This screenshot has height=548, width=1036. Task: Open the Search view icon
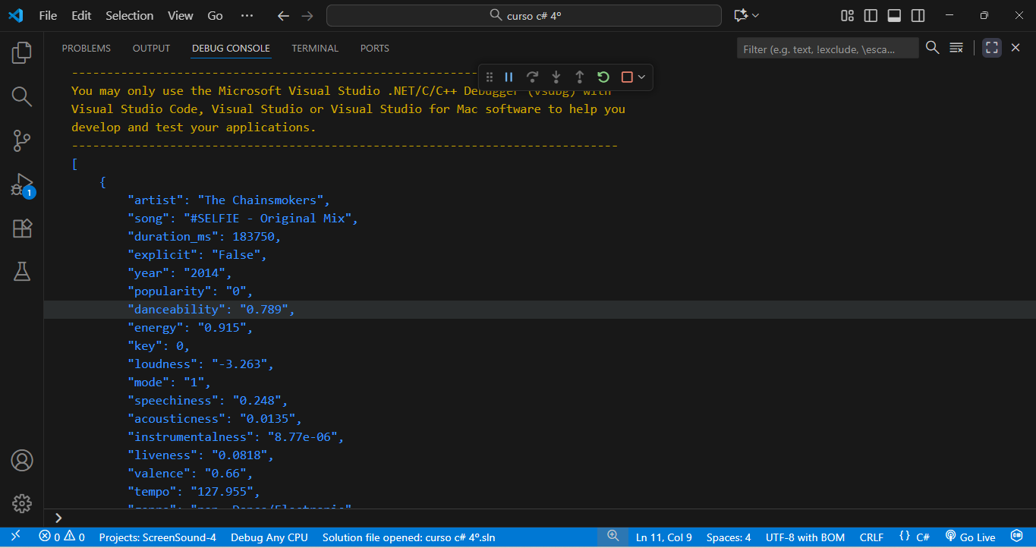[x=22, y=96]
